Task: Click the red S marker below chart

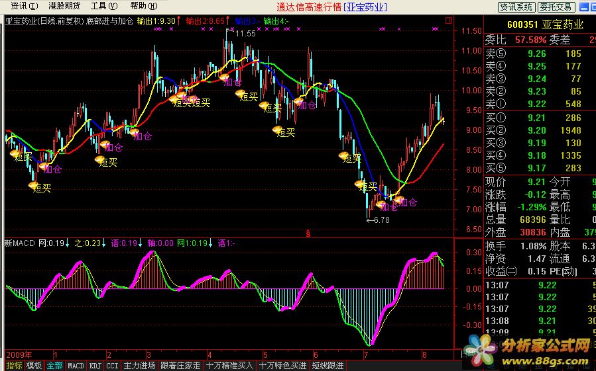Action: pos(308,233)
